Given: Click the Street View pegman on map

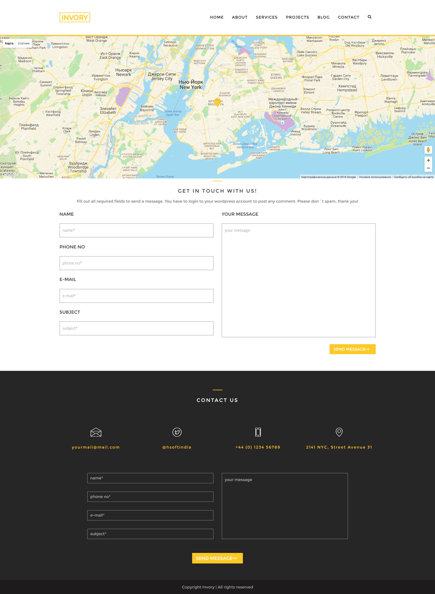Looking at the screenshot, I should coord(428,150).
